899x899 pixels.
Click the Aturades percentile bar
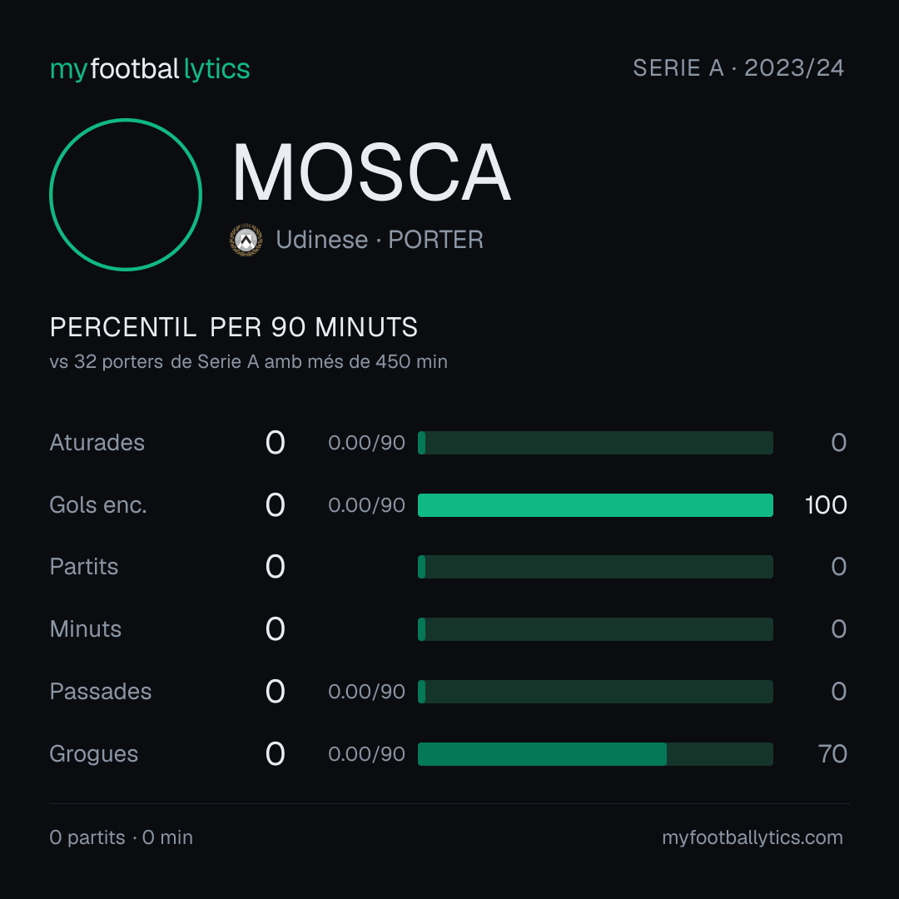point(595,443)
